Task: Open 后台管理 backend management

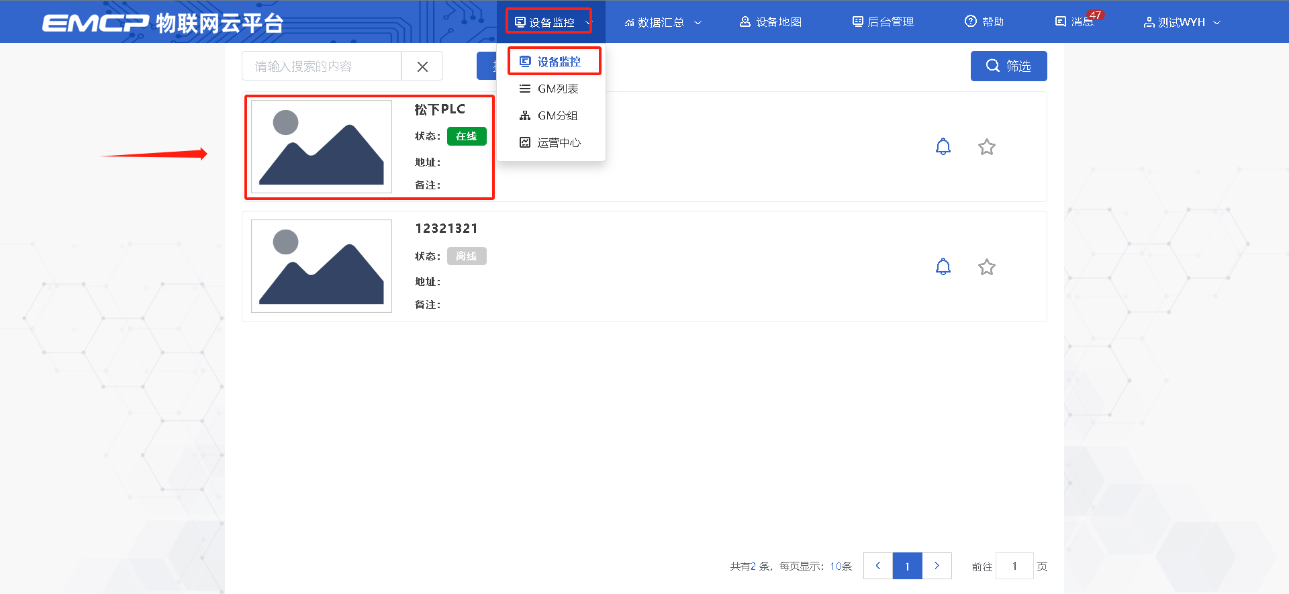Action: (x=883, y=22)
